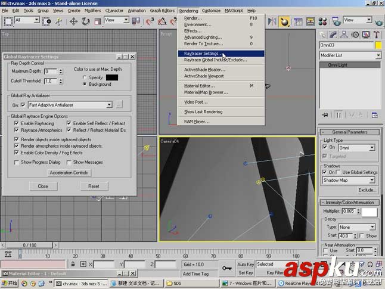Click the Mirror Selected Objects icon

[272, 21]
